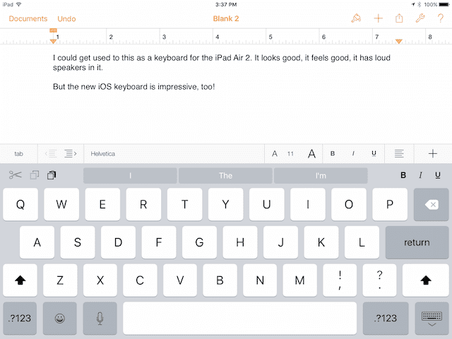Open the share icon in top toolbar
This screenshot has height=339, width=452.
click(399, 18)
